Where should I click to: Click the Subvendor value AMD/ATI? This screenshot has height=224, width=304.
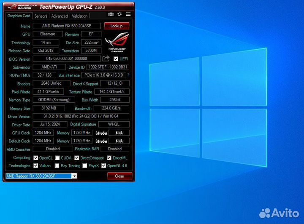[49, 67]
